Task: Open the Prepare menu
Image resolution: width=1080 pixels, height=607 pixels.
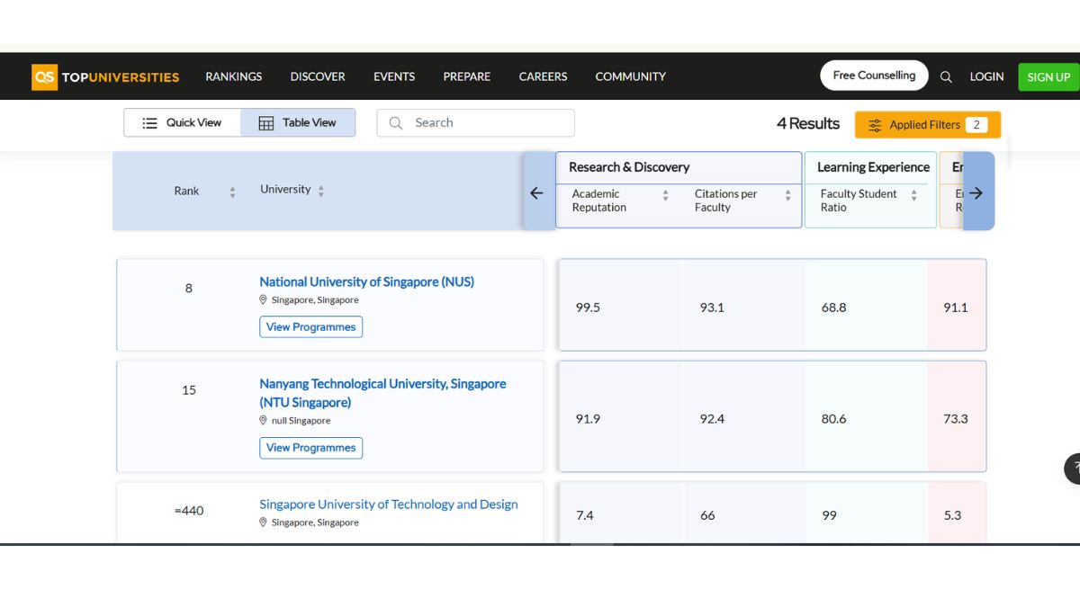Action: click(x=467, y=76)
